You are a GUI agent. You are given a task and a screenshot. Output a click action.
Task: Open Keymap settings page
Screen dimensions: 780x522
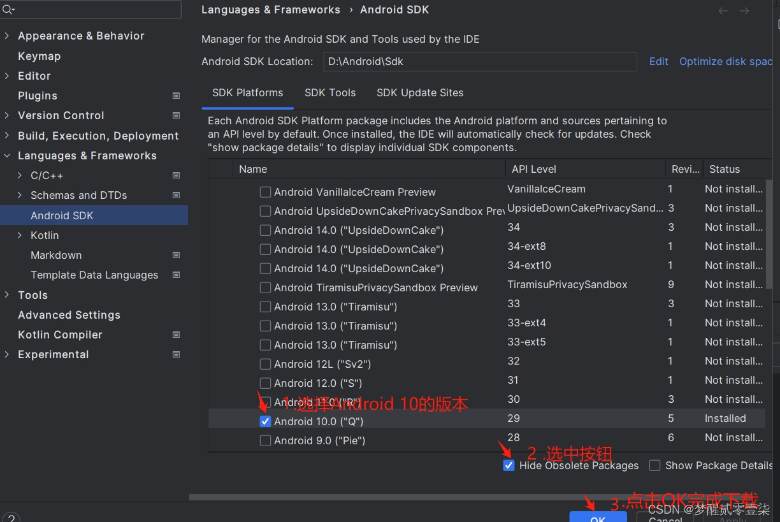point(40,56)
